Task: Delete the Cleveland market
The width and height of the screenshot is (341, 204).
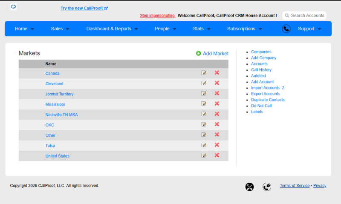Action: [x=217, y=83]
